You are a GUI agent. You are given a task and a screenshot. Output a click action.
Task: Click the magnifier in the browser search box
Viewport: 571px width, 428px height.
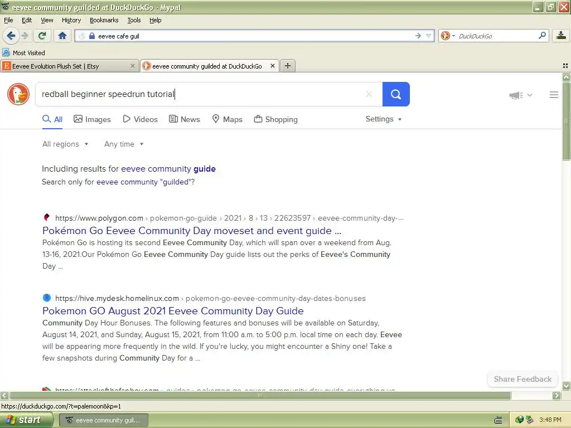(x=542, y=35)
